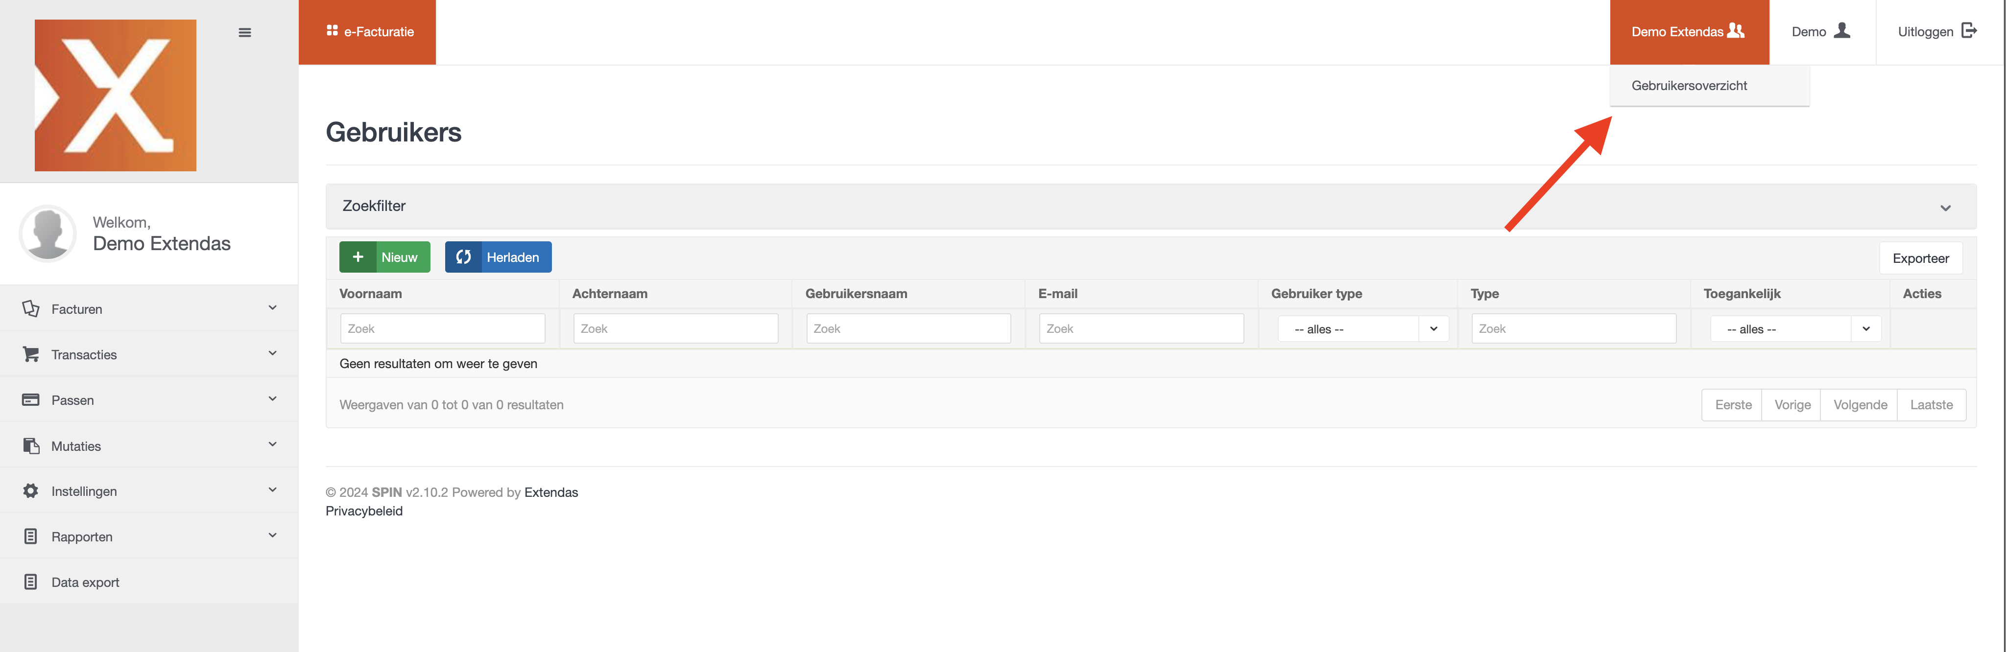The width and height of the screenshot is (2006, 652).
Task: Open the Privacybeleid link
Action: tap(364, 511)
